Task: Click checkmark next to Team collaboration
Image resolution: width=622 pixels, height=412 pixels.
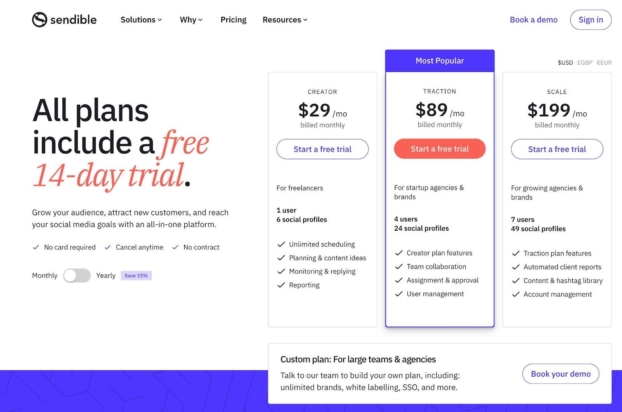Action: click(398, 267)
